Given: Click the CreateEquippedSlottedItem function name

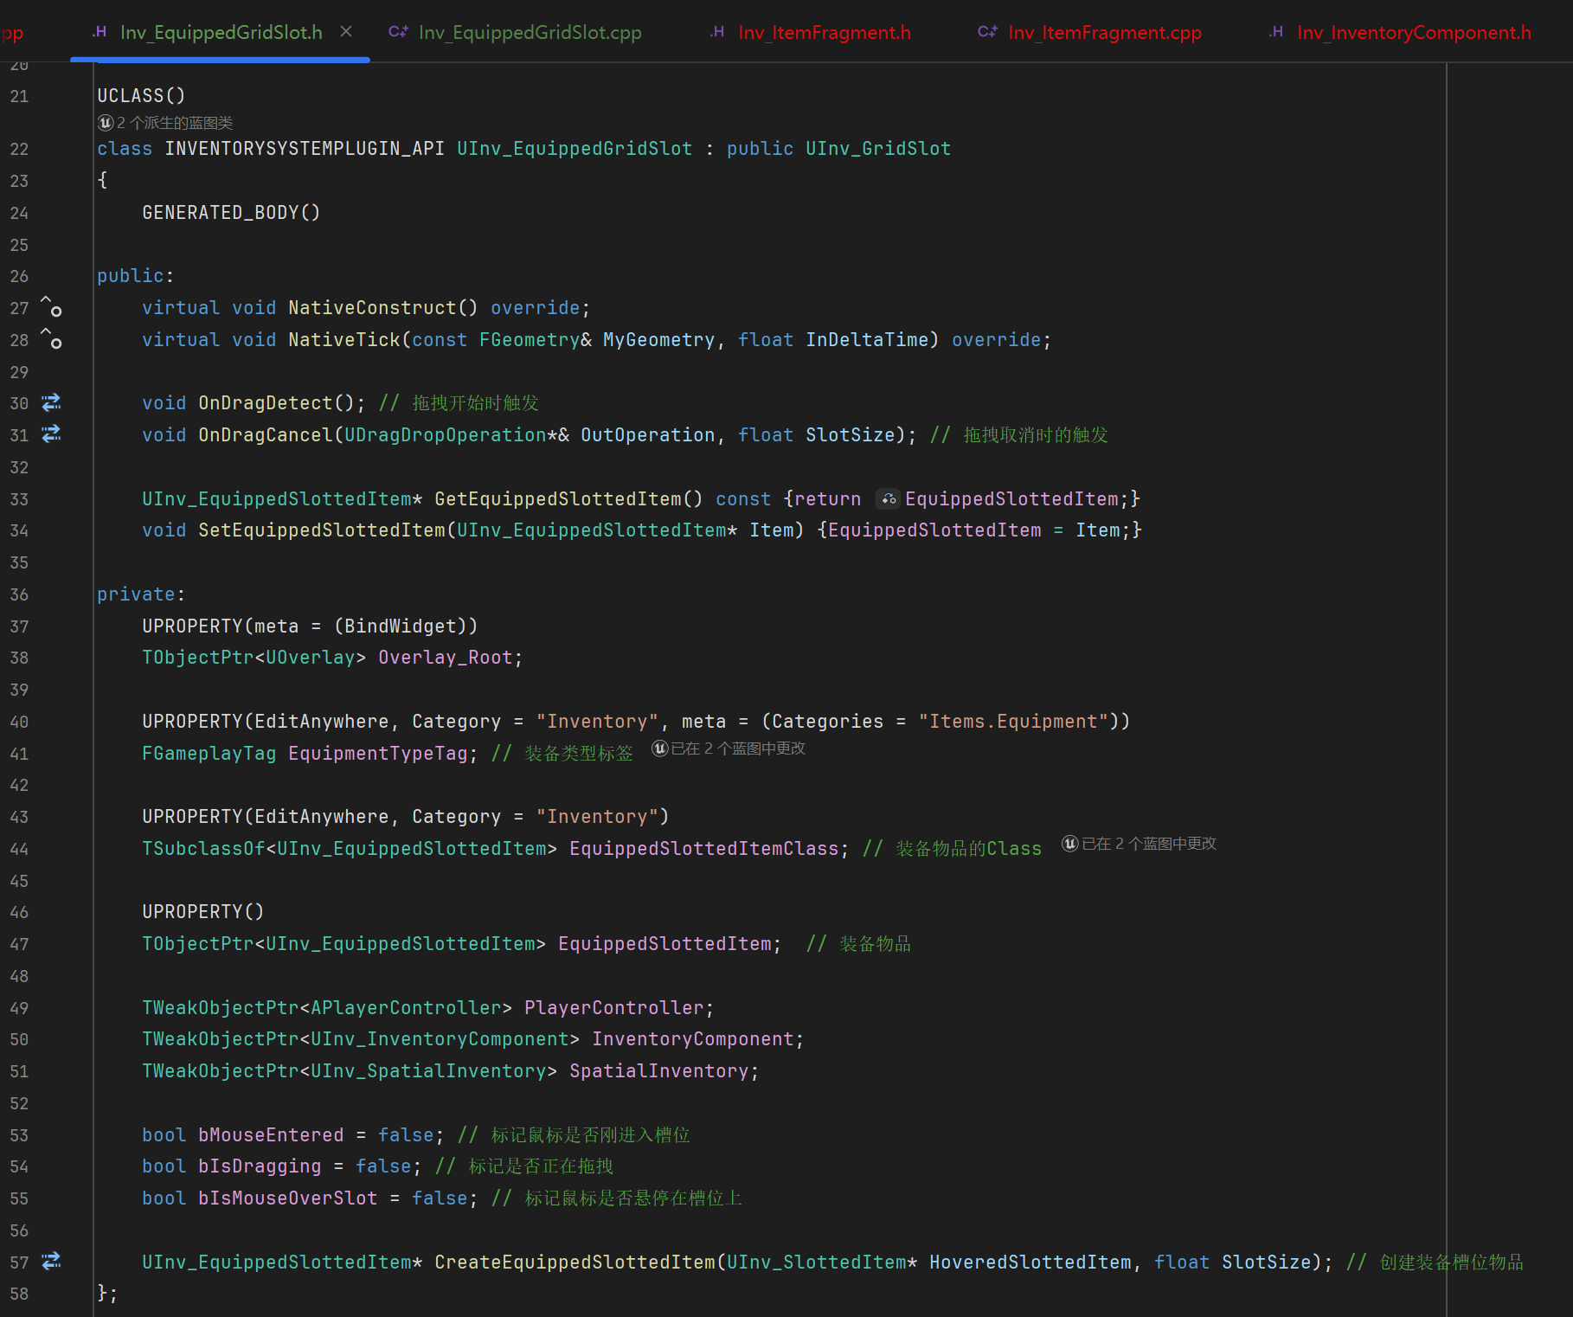Looking at the screenshot, I should pos(575,1262).
